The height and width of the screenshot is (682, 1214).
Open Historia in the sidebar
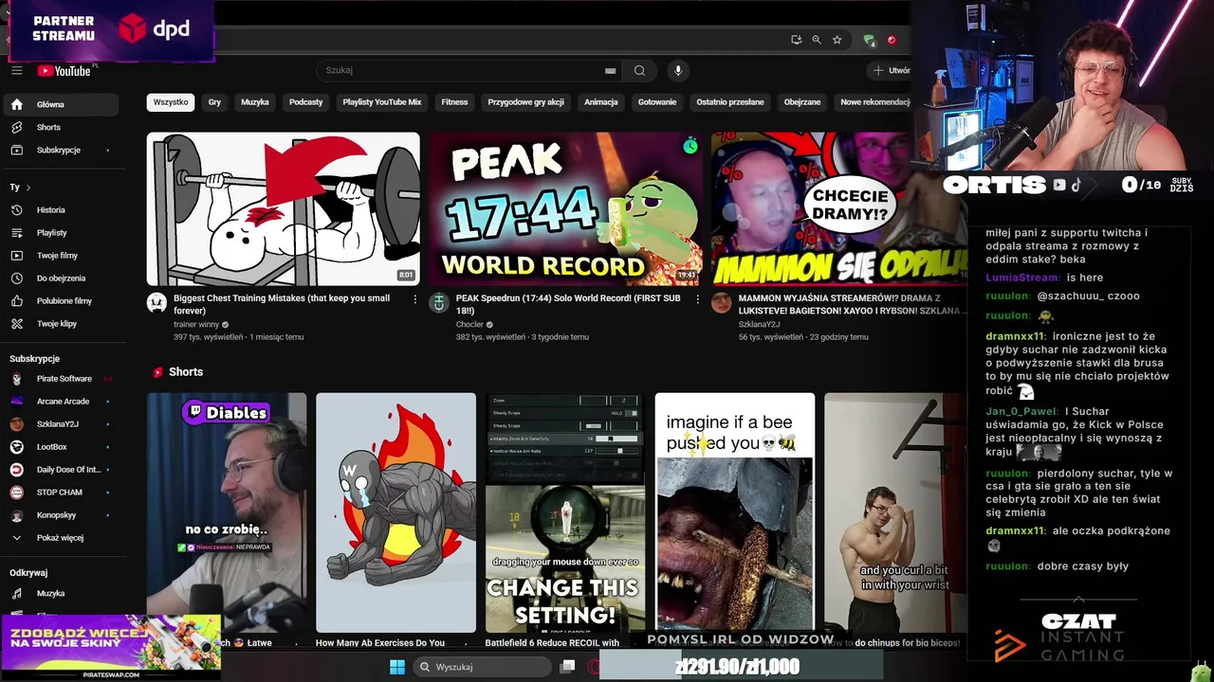60,210
